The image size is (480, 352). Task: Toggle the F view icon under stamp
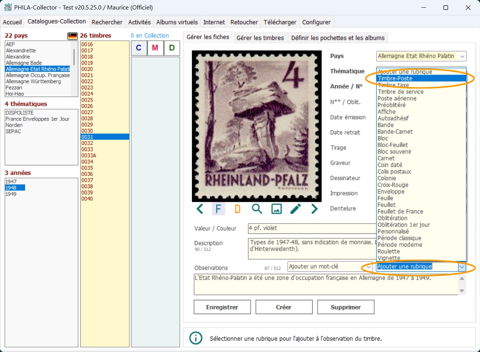click(218, 209)
